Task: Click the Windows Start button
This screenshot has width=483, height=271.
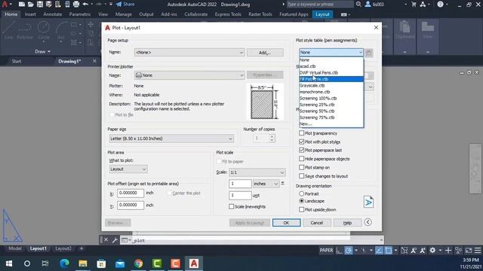Action: [9, 263]
